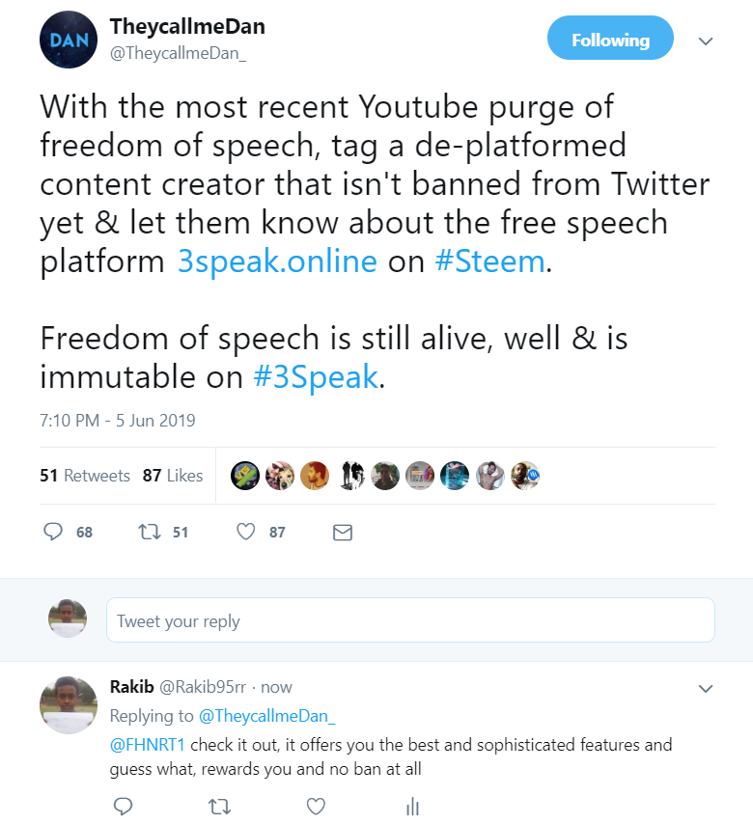
Task: Open TheycallmeDan's DAN profile avatar
Action: [x=68, y=42]
